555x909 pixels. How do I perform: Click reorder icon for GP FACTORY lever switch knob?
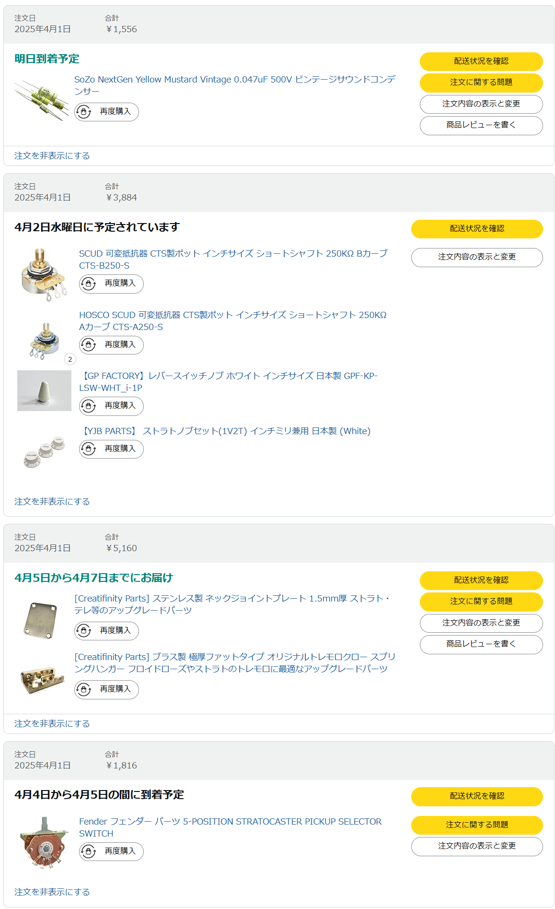pyautogui.click(x=89, y=406)
